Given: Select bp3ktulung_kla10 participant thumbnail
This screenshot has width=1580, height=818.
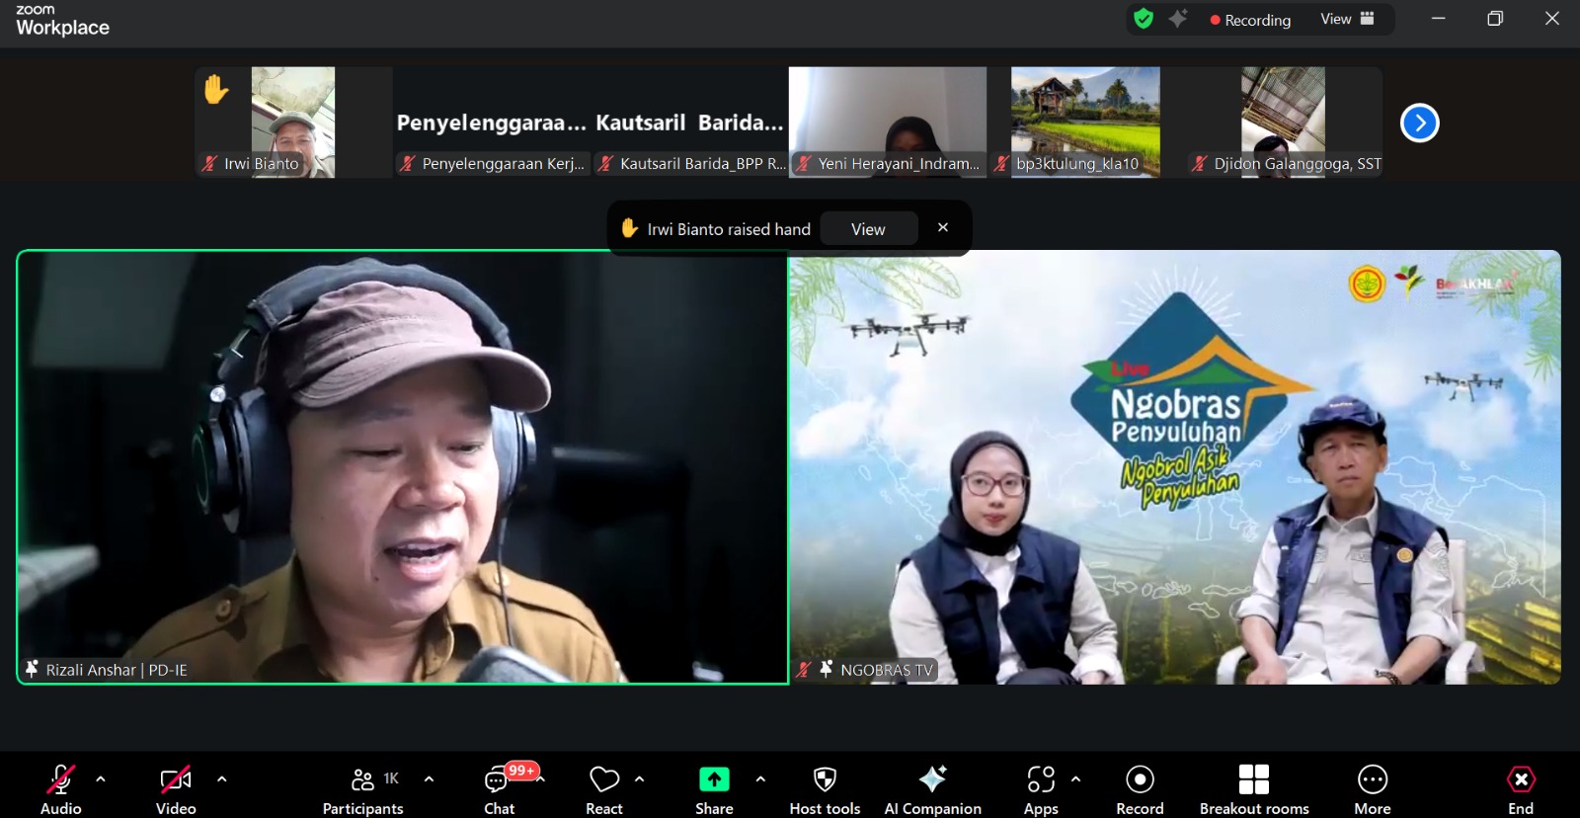Looking at the screenshot, I should (x=1085, y=123).
